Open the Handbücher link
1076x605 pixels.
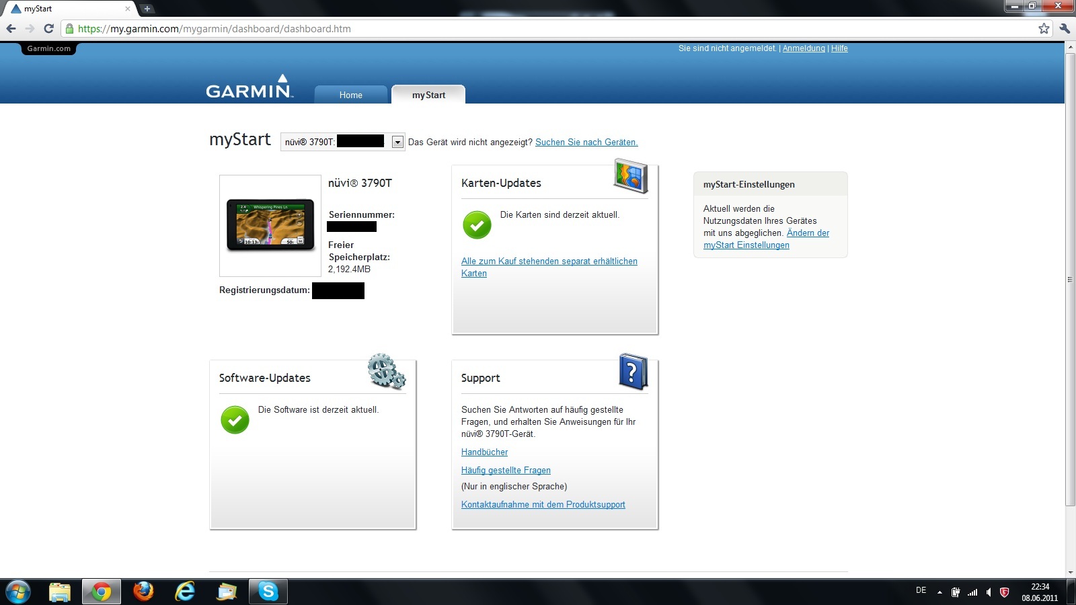[484, 452]
